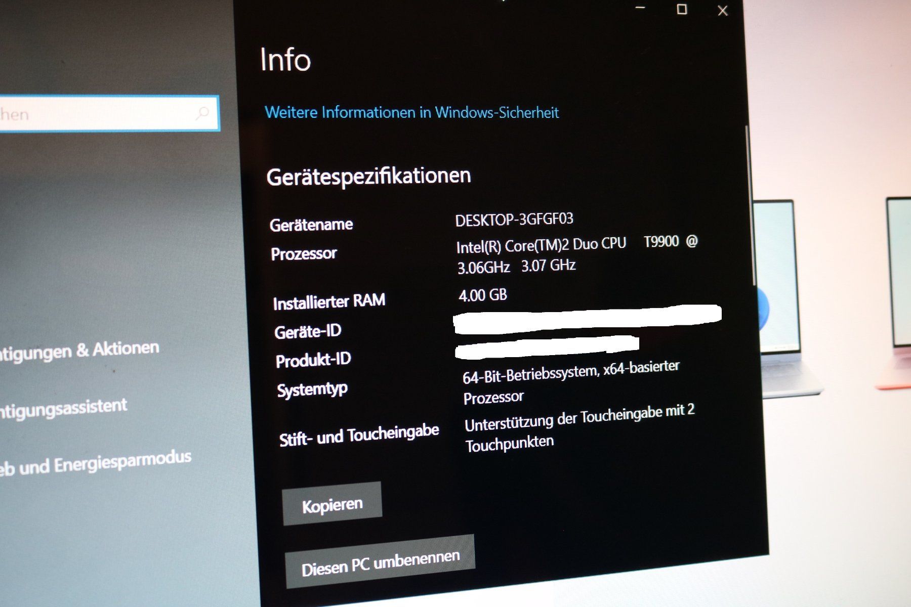Select the 4.00 GB RAM value
This screenshot has height=607, width=911.
tap(483, 295)
